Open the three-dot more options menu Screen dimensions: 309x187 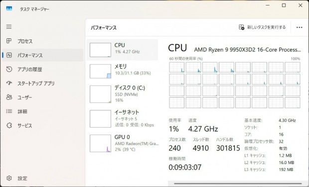click(x=299, y=27)
